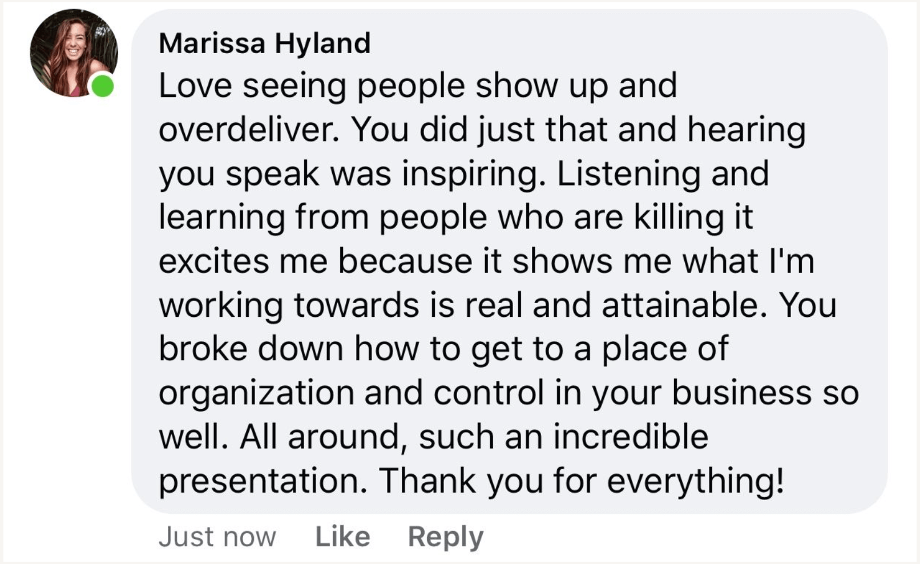Reply to Marissa Hyland's comment

pyautogui.click(x=445, y=537)
